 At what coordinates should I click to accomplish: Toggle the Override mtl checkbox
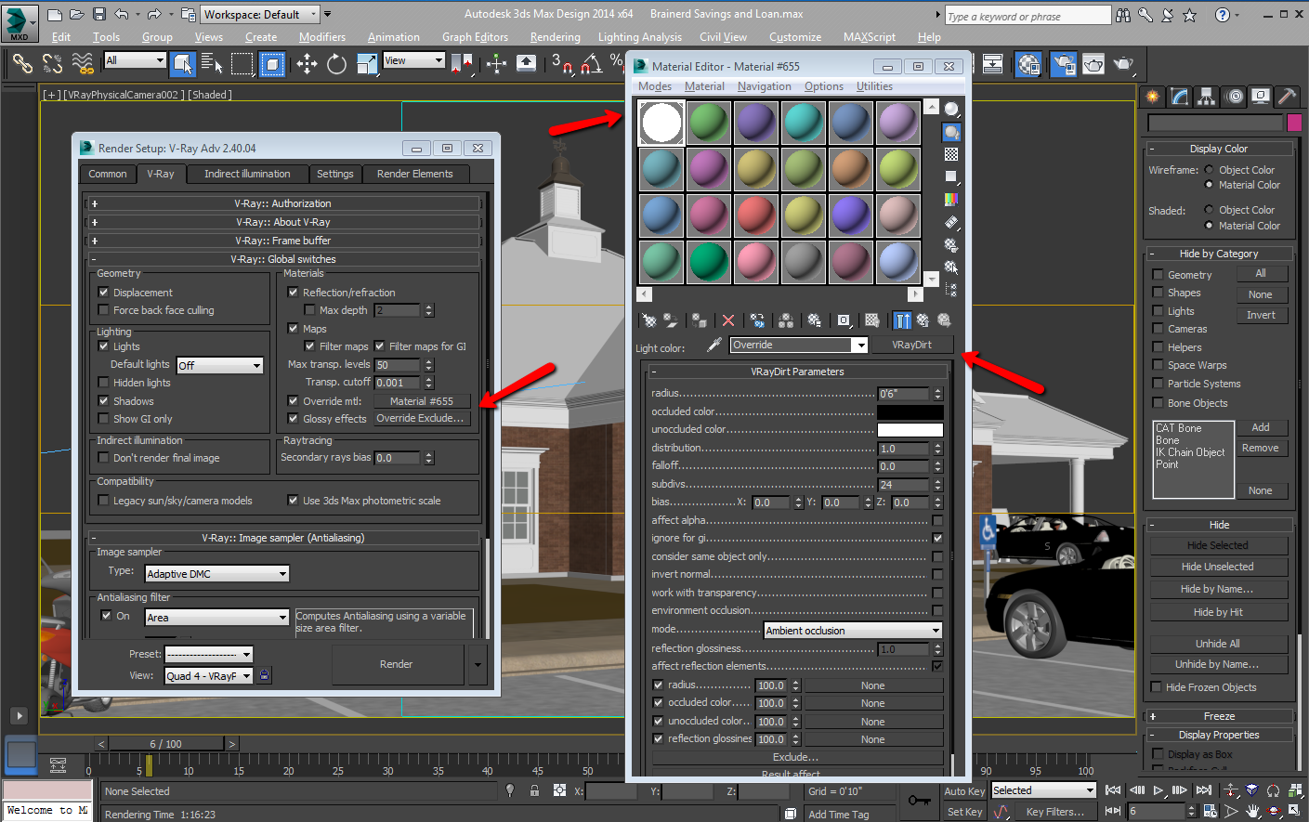point(293,400)
